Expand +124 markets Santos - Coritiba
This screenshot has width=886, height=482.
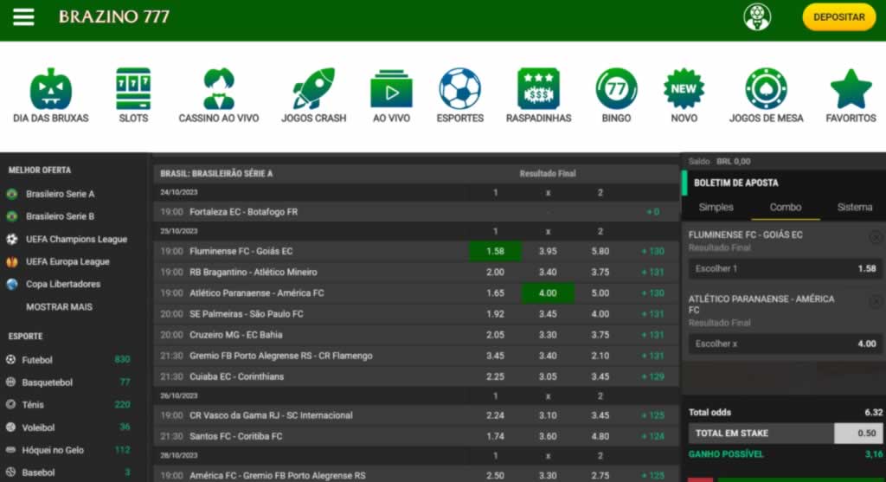(x=652, y=436)
